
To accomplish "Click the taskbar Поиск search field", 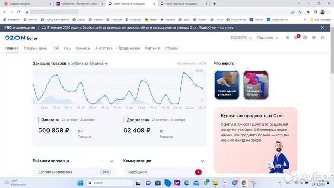I will coord(109,183).
